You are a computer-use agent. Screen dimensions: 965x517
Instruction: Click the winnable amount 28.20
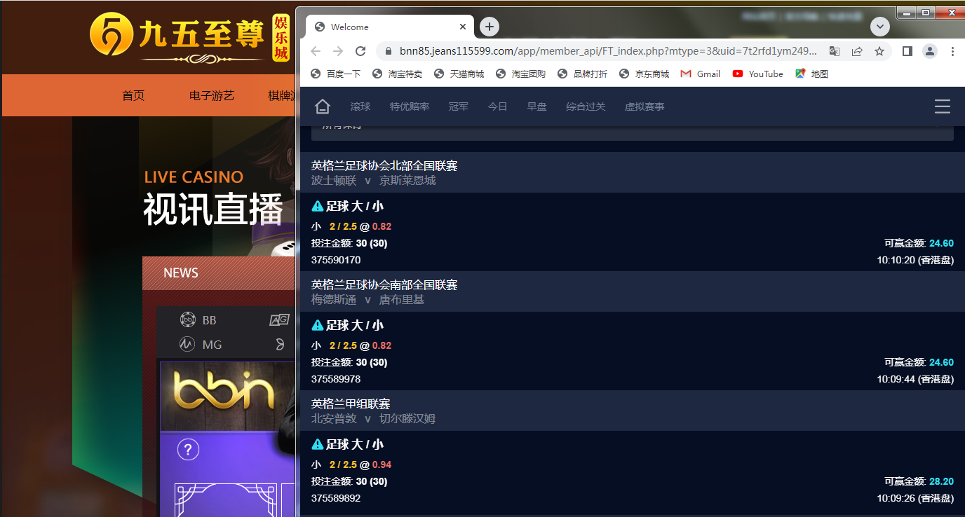click(942, 481)
